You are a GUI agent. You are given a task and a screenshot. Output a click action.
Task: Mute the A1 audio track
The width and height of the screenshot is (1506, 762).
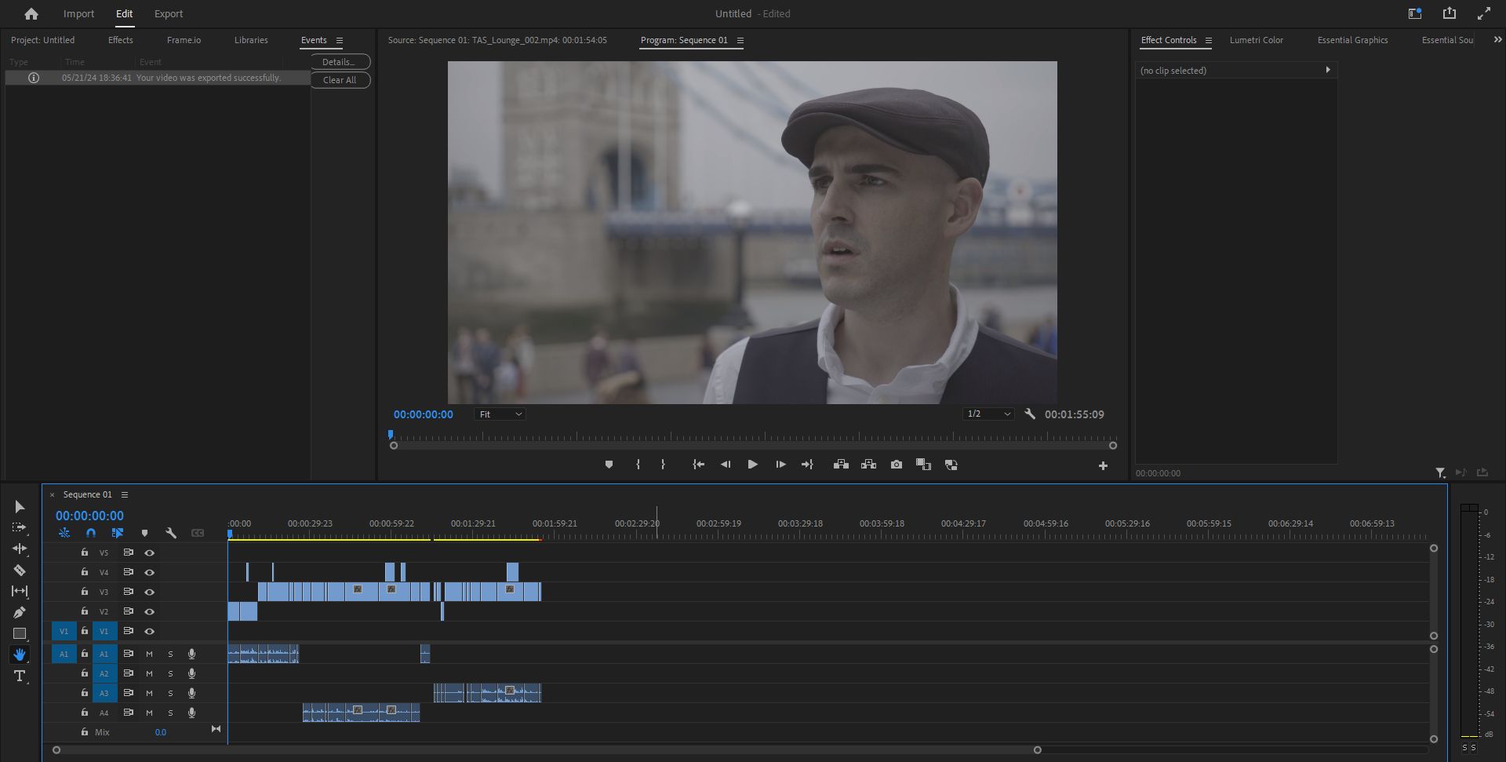click(149, 654)
